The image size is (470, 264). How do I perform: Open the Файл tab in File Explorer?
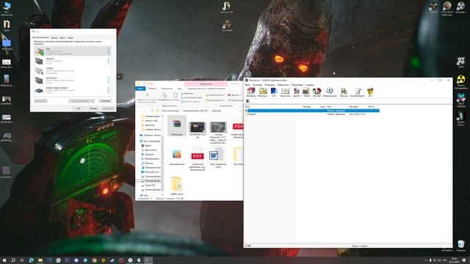tap(140, 89)
